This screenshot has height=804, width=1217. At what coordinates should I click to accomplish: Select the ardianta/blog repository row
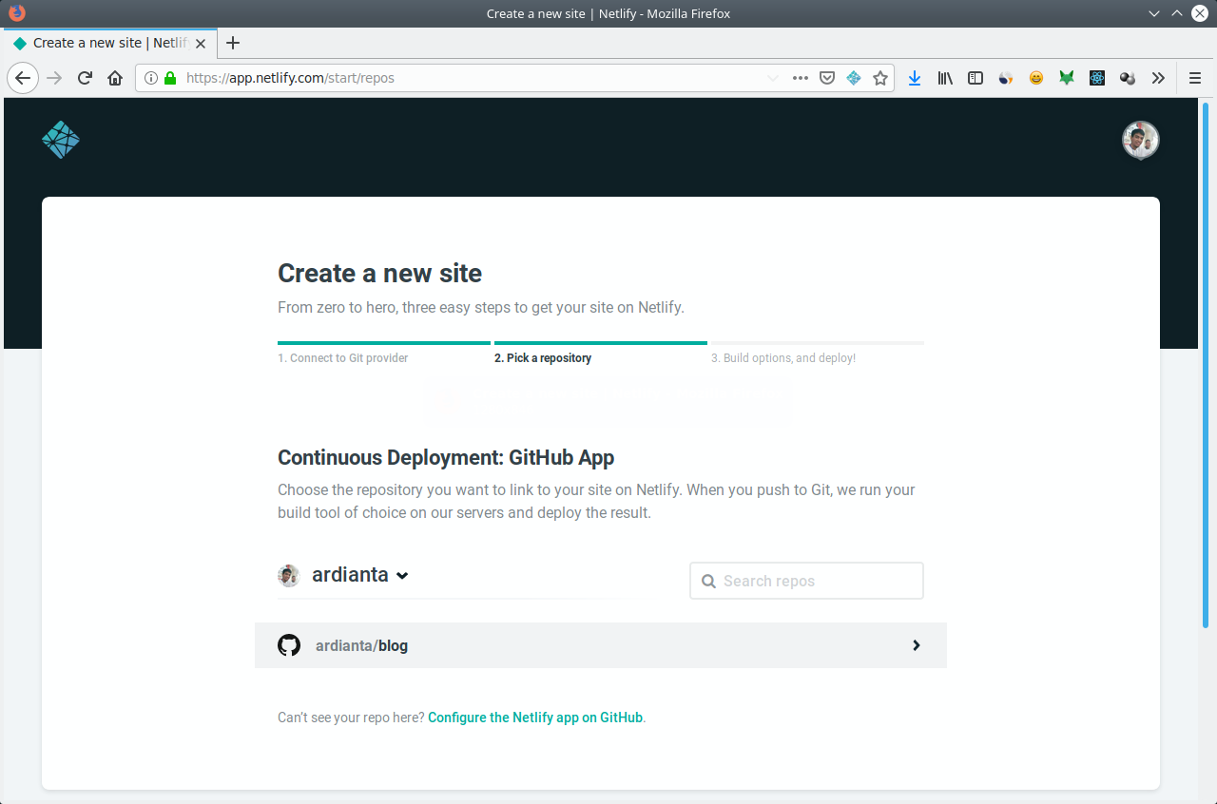pos(599,645)
